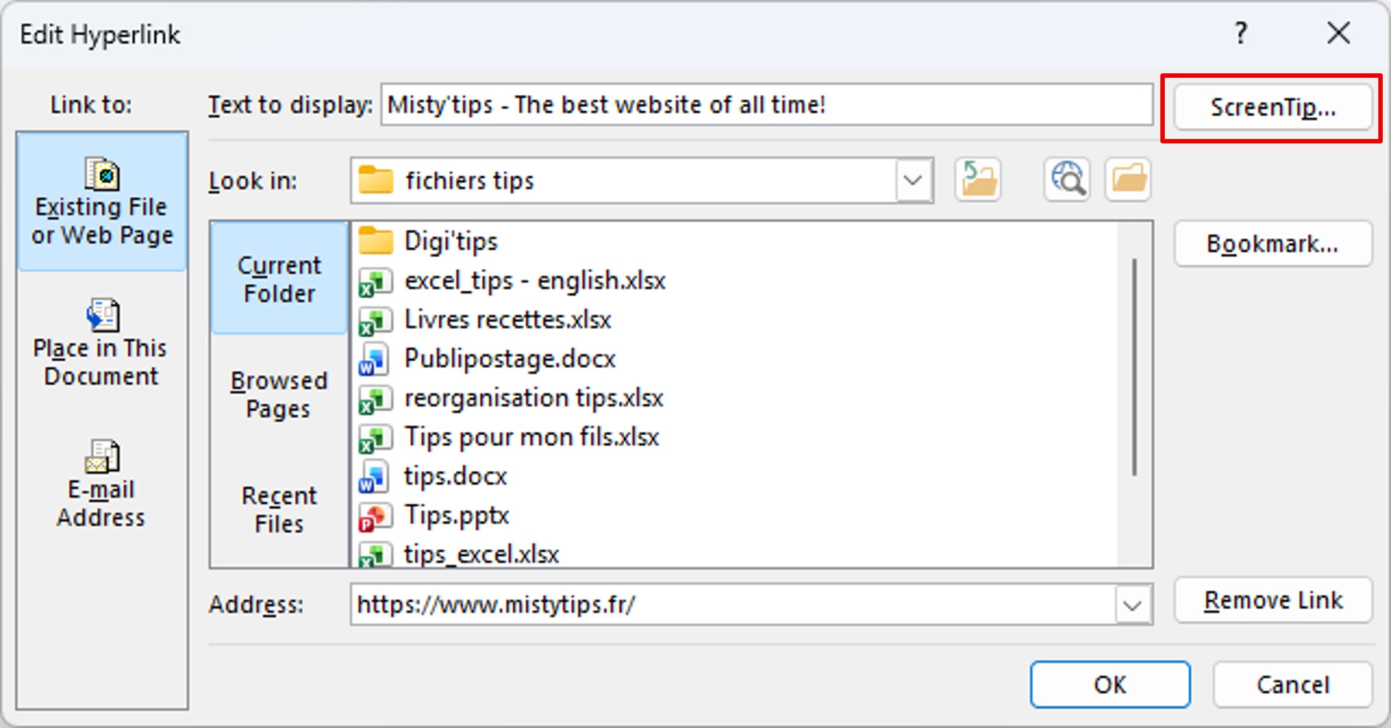
Task: Confirm edits with OK
Action: (x=1109, y=684)
